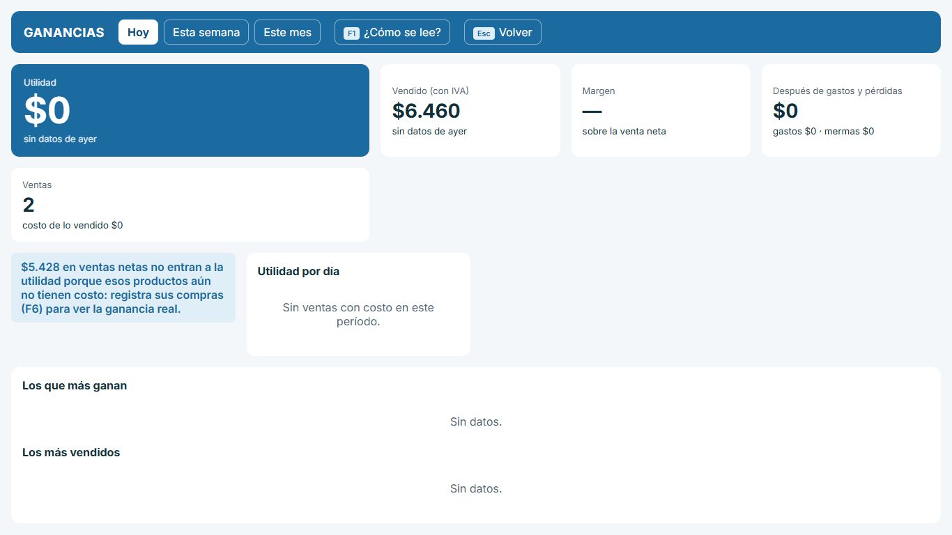Click the $6.460 sold amount
This screenshot has height=535, width=952.
(x=427, y=111)
